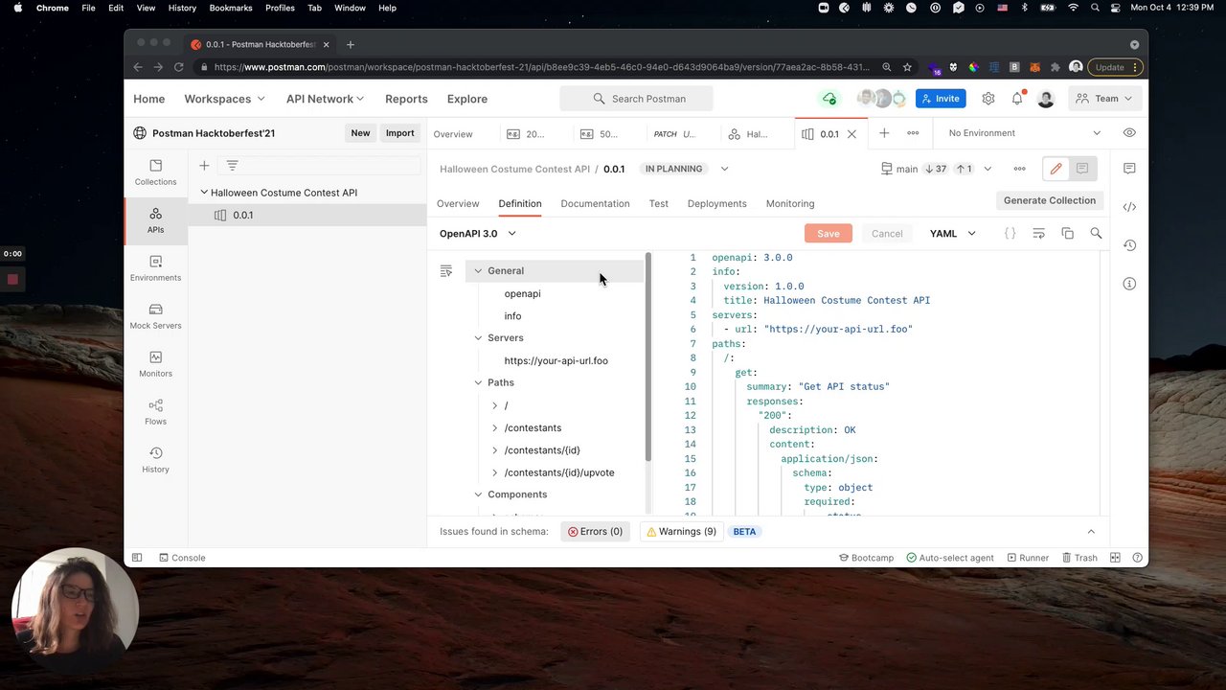Click the cloud sync status icon

click(x=829, y=99)
